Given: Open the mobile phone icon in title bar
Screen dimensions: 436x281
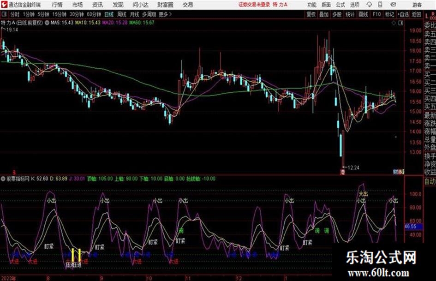Looking at the screenshot, I should coord(380,5).
